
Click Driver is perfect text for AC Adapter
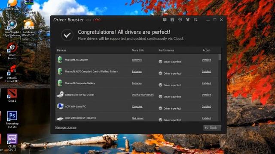[x=172, y=62]
